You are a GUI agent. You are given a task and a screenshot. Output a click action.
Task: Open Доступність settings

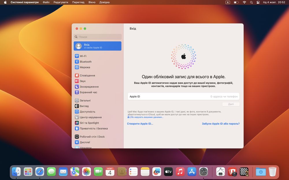[x=97, y=112]
